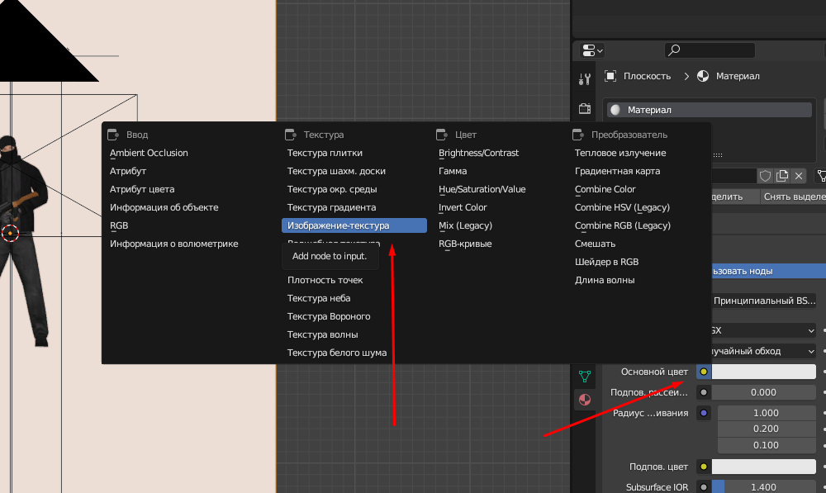Screen dimensions: 826x493
Task: Select Текстура Вороного menu entry
Action: 329,316
